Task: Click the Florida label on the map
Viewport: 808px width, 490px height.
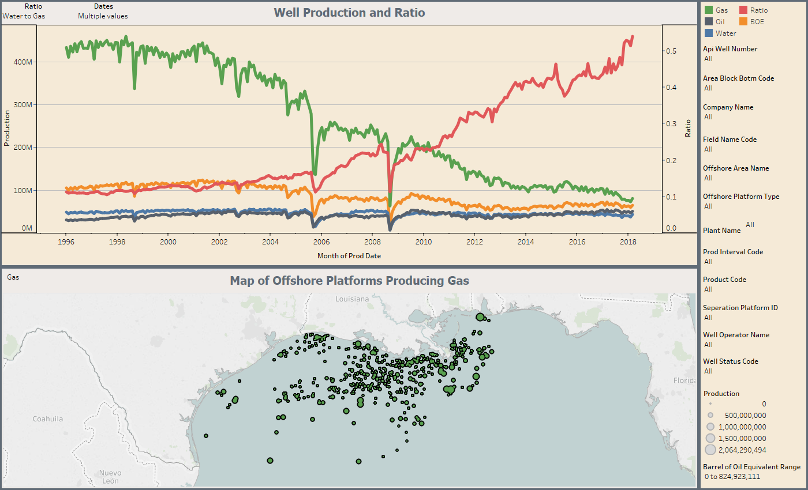Action: (x=685, y=380)
